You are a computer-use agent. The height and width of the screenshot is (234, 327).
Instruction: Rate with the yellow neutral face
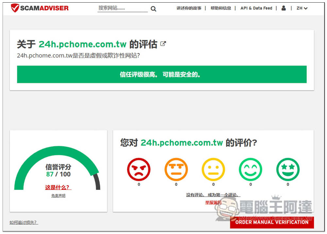[213, 169]
